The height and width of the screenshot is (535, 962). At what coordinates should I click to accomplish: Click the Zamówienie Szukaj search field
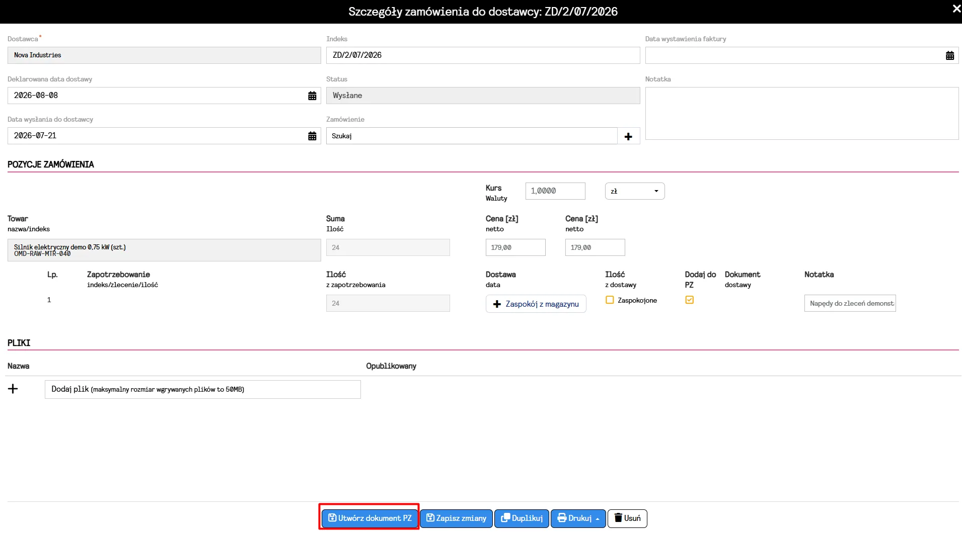pos(472,136)
